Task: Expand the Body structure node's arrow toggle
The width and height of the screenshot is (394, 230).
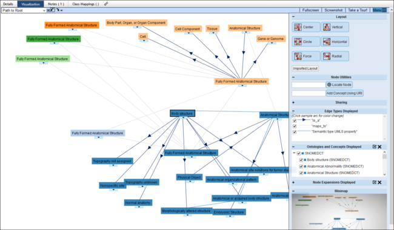Action: (x=183, y=117)
